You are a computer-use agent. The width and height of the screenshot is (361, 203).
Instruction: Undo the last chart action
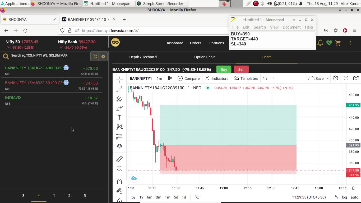pos(265,78)
